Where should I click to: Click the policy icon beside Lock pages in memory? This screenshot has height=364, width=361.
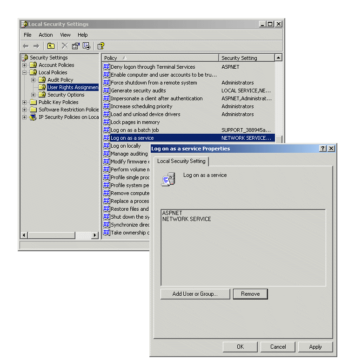pos(106,122)
